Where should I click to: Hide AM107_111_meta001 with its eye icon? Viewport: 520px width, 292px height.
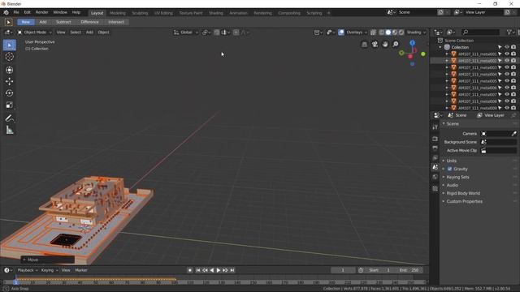coord(507,54)
